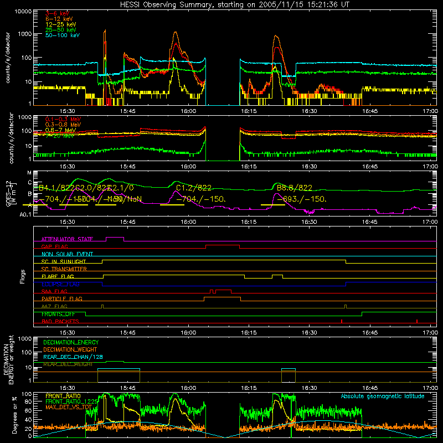Click the B8.8/822 flare annotation
The width and height of the screenshot is (443, 443).
coord(295,188)
